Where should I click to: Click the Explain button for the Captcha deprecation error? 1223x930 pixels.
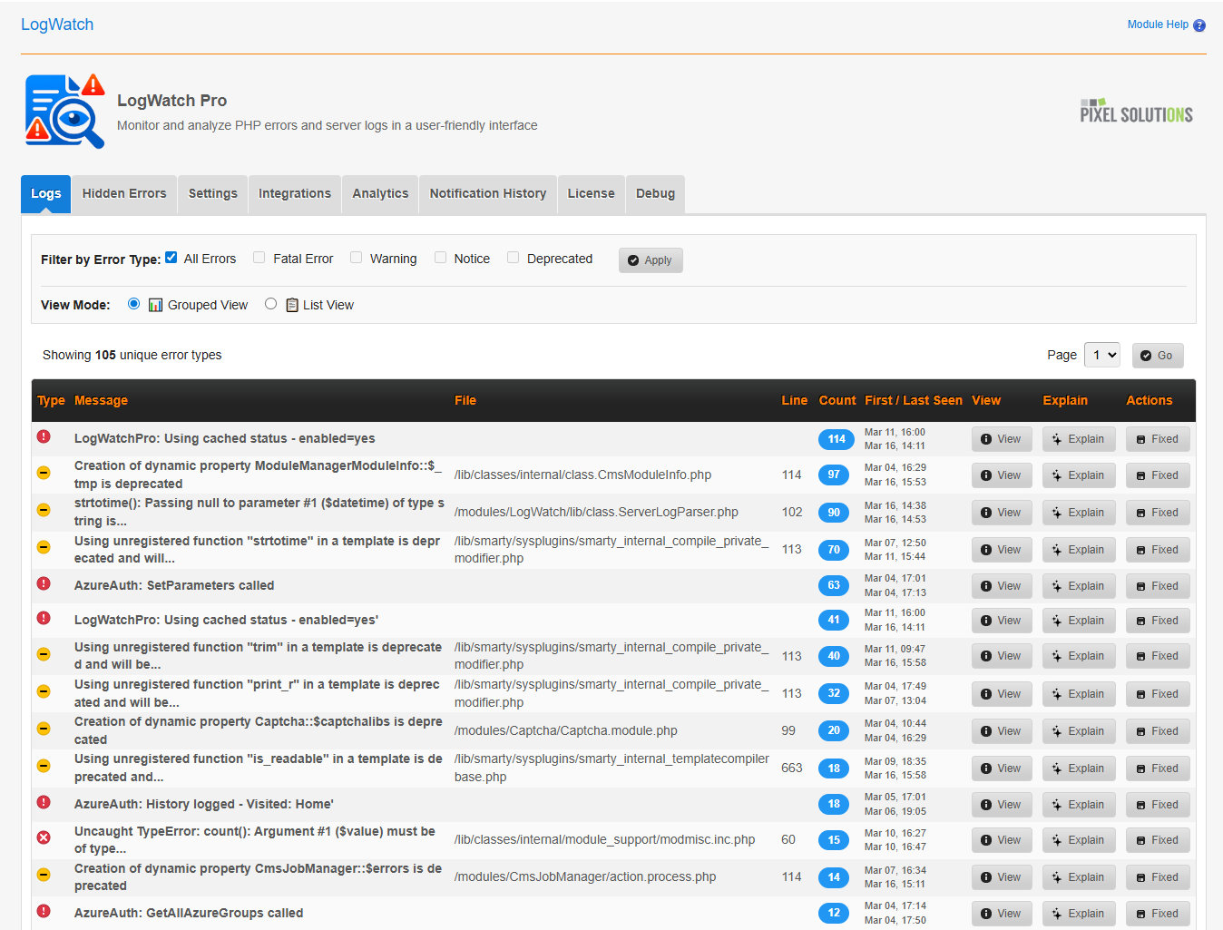[1078, 730]
